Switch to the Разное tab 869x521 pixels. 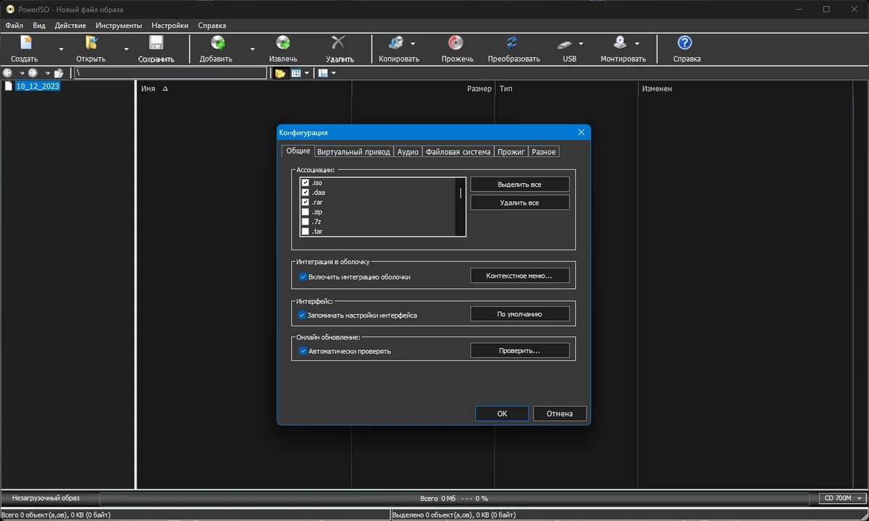[x=543, y=151]
